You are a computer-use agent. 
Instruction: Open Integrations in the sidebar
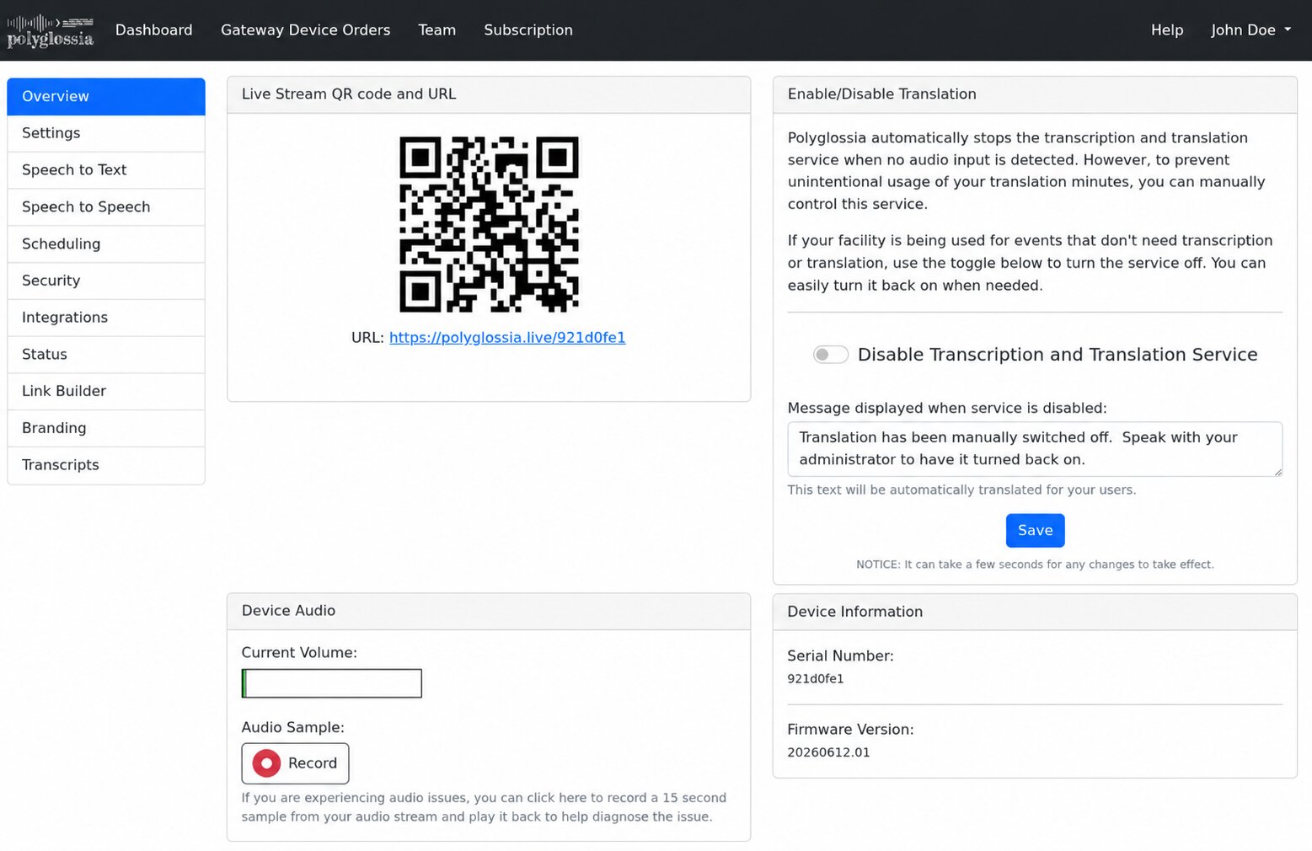pyautogui.click(x=106, y=318)
